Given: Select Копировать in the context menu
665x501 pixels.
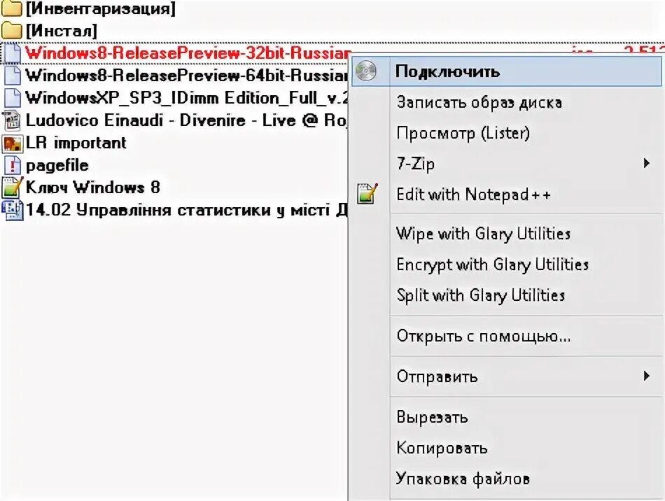Looking at the screenshot, I should coord(507,448).
